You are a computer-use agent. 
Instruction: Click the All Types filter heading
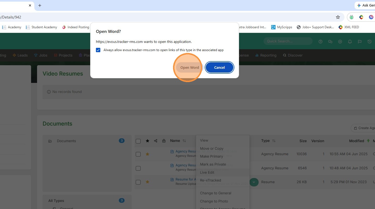click(56, 201)
